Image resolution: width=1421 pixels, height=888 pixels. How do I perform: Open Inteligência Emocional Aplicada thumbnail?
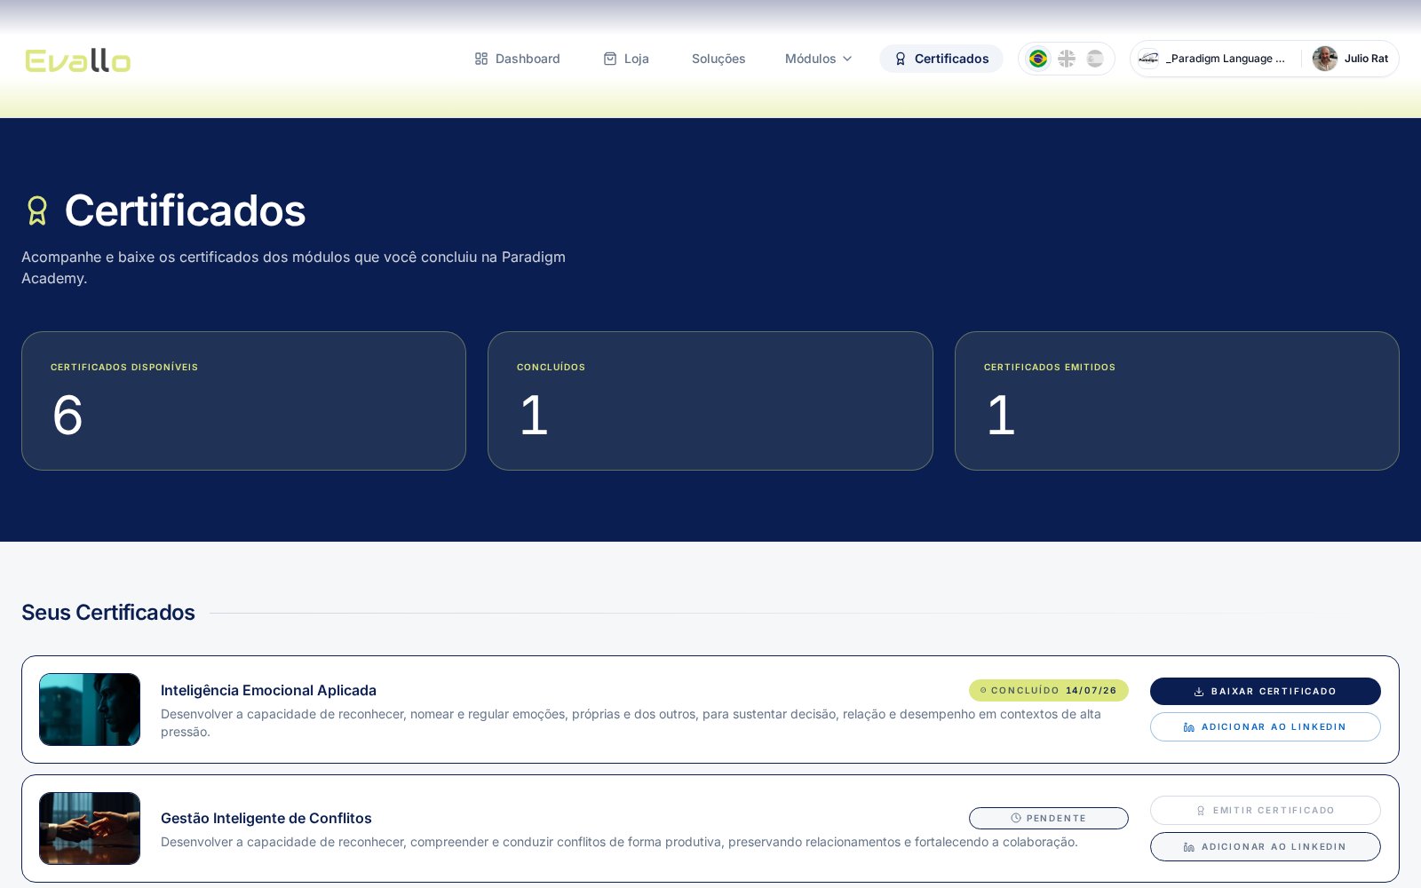click(x=90, y=710)
